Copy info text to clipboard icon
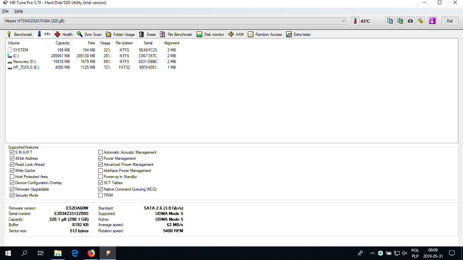This screenshot has height=260, width=463. (x=390, y=21)
